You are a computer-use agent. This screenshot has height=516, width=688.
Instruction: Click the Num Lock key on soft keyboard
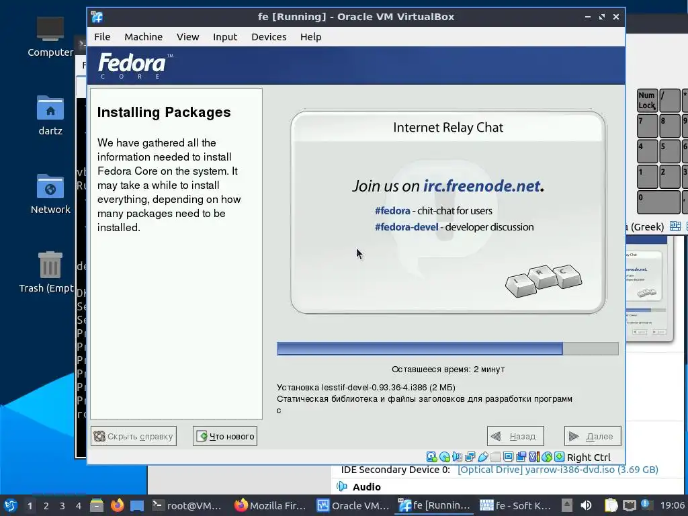coord(647,100)
